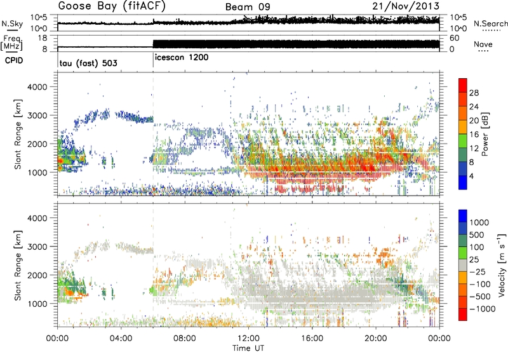Click the '-1000' tick on Velocity colorbar

click(x=482, y=309)
